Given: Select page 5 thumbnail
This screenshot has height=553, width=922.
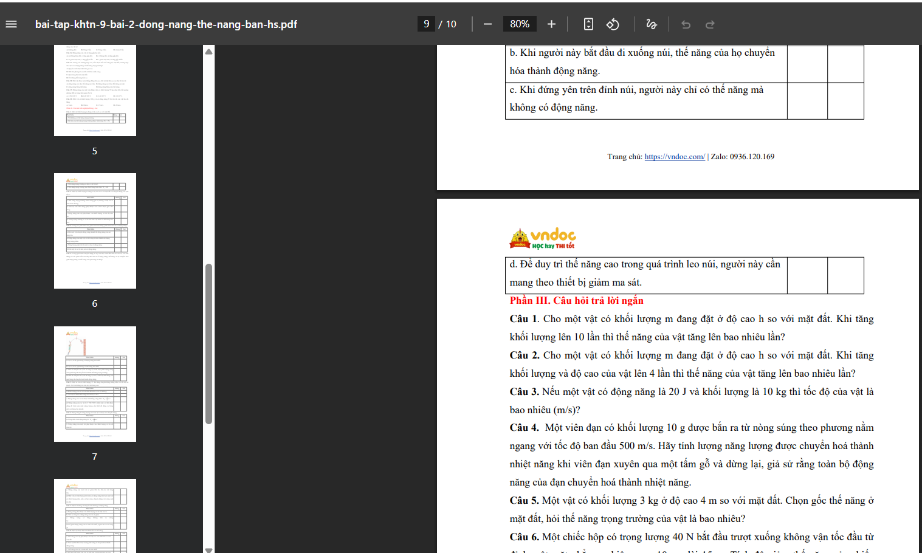Looking at the screenshot, I should coord(95,90).
